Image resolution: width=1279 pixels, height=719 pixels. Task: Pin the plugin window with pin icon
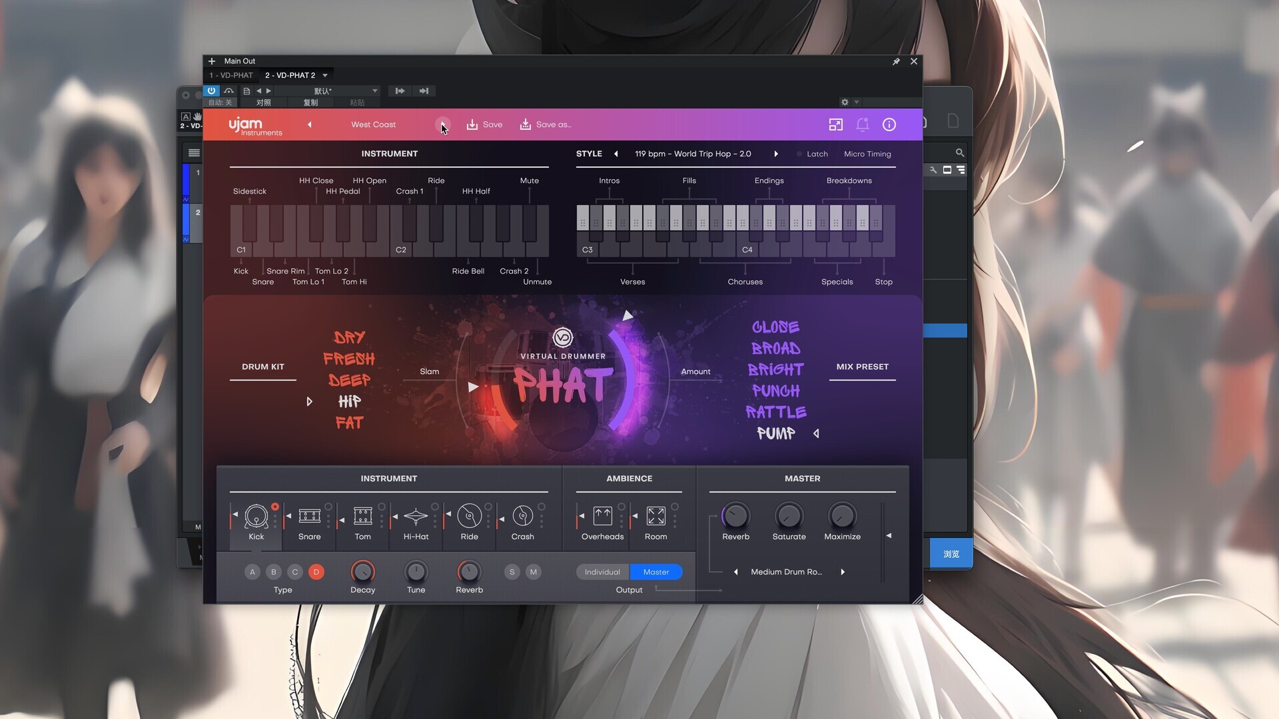pyautogui.click(x=896, y=61)
